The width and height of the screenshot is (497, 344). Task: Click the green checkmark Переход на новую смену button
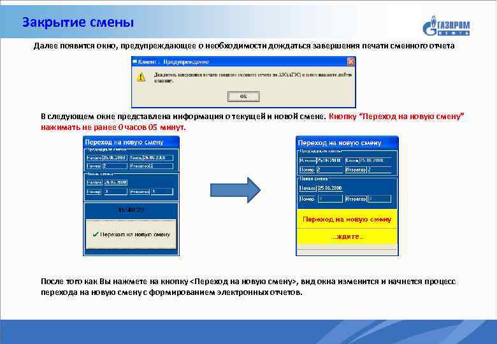coord(131,234)
